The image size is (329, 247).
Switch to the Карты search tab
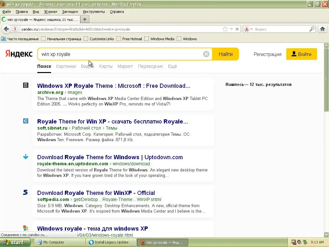pos(106,66)
